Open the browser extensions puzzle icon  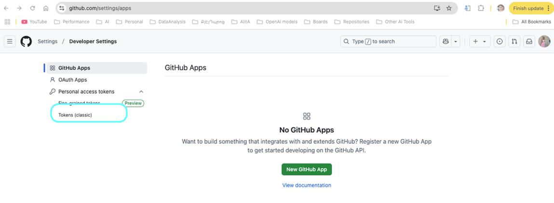481,8
